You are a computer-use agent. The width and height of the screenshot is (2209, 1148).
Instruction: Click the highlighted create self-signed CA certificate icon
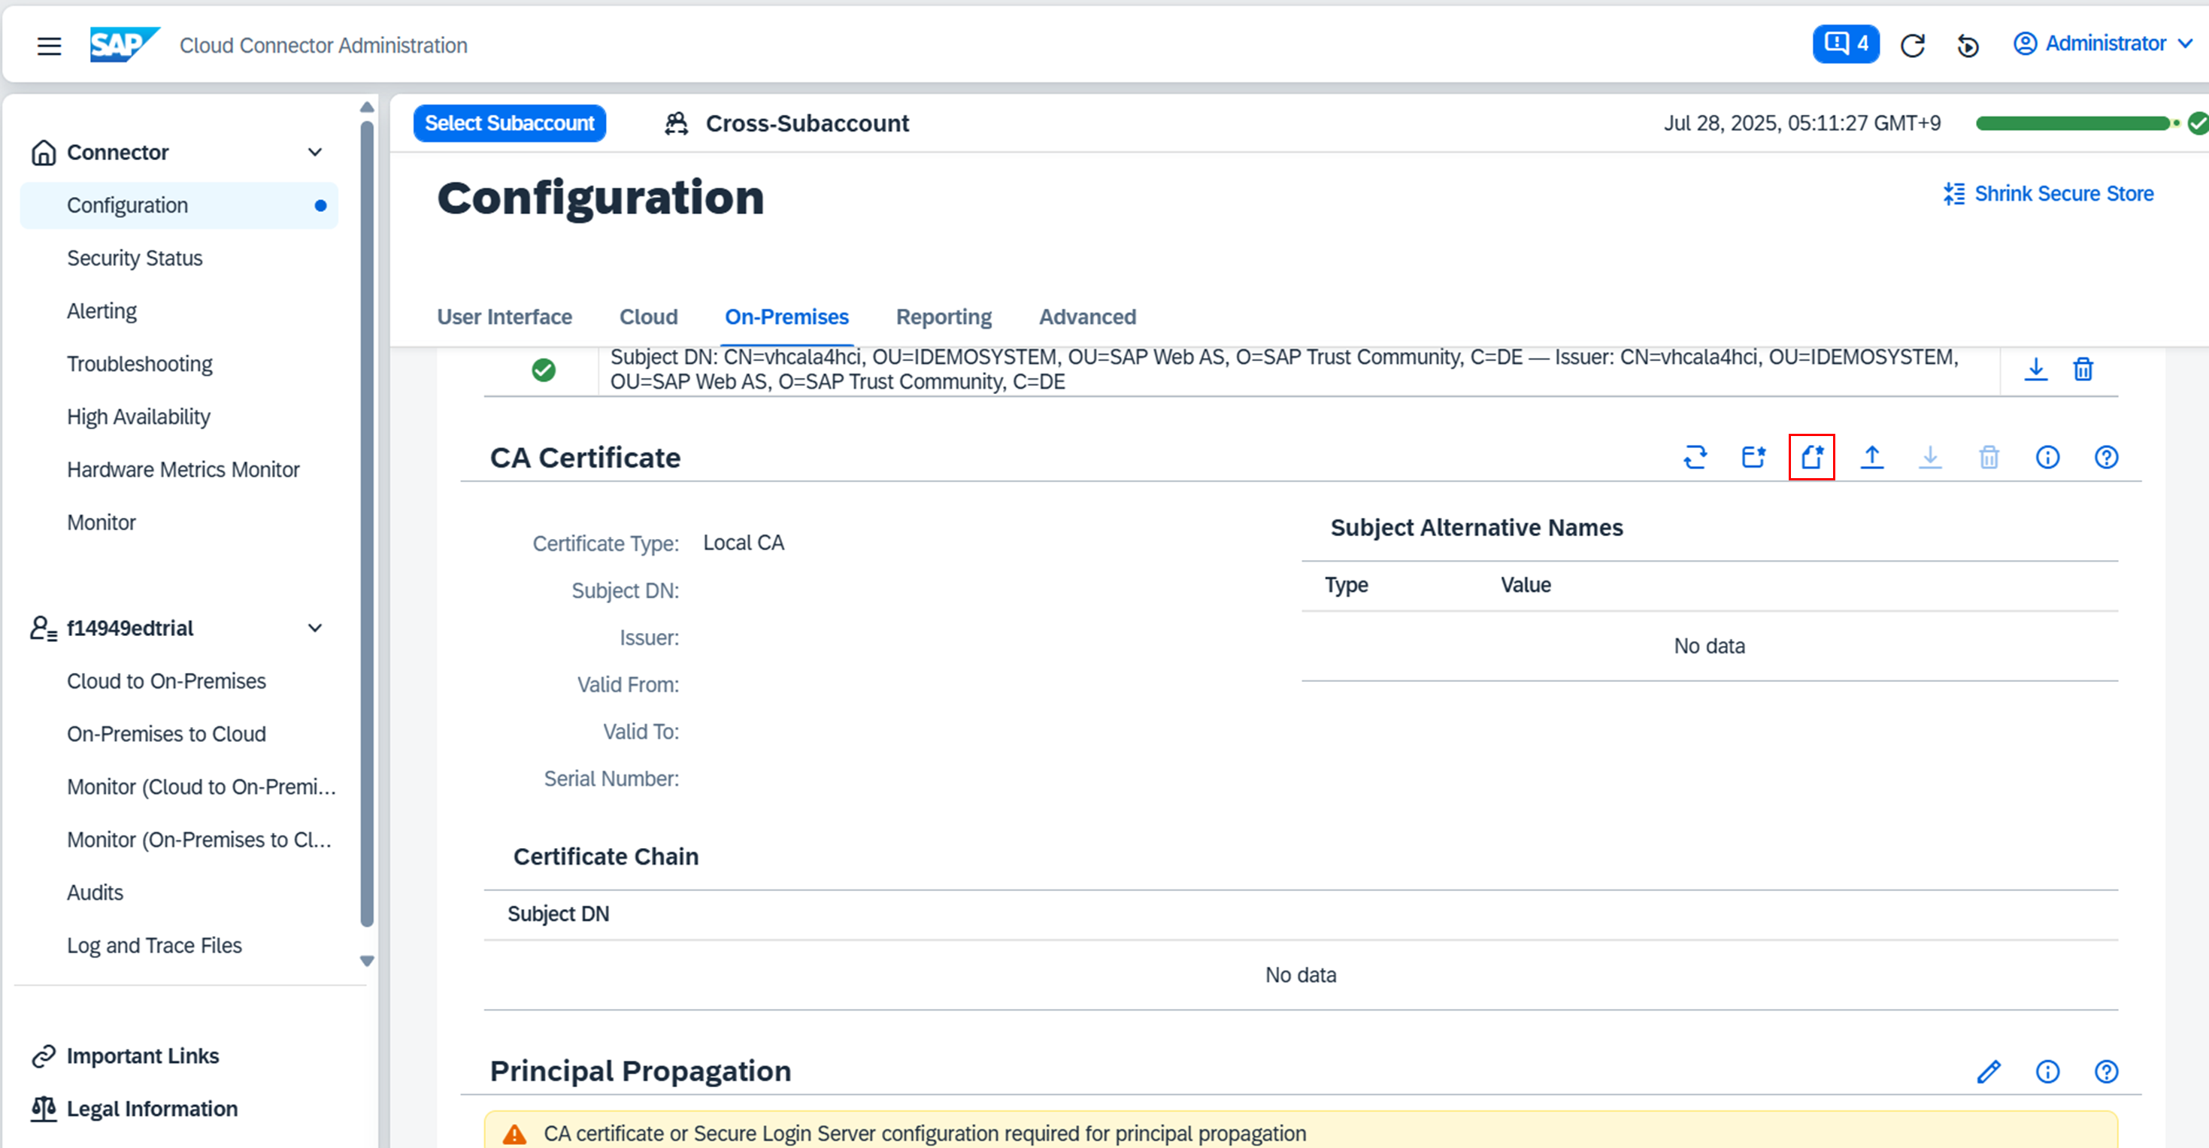coord(1811,457)
